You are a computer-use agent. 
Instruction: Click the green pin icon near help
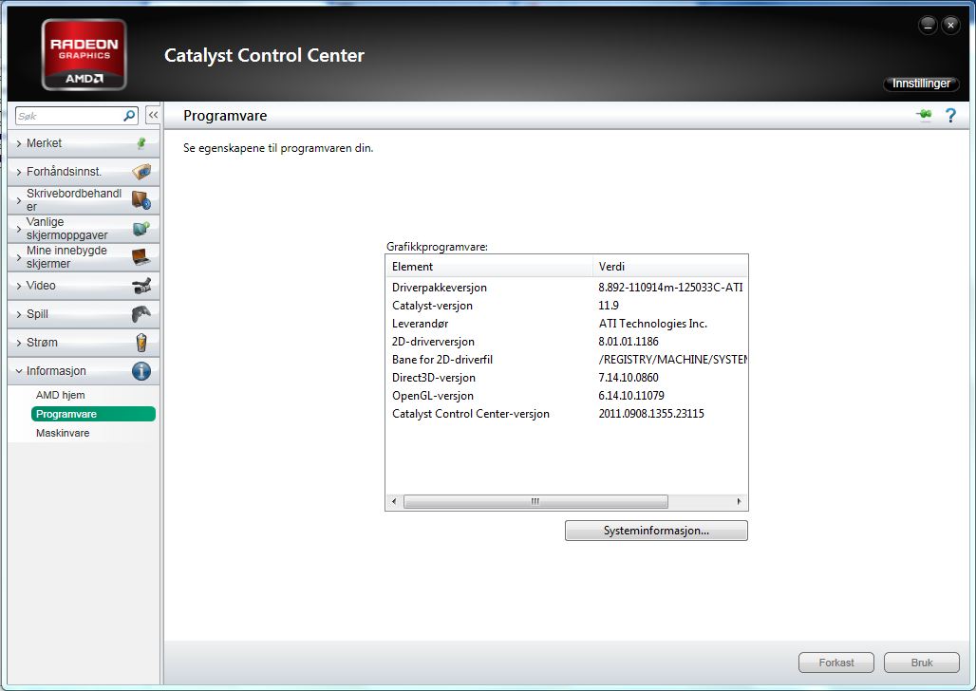click(x=923, y=115)
